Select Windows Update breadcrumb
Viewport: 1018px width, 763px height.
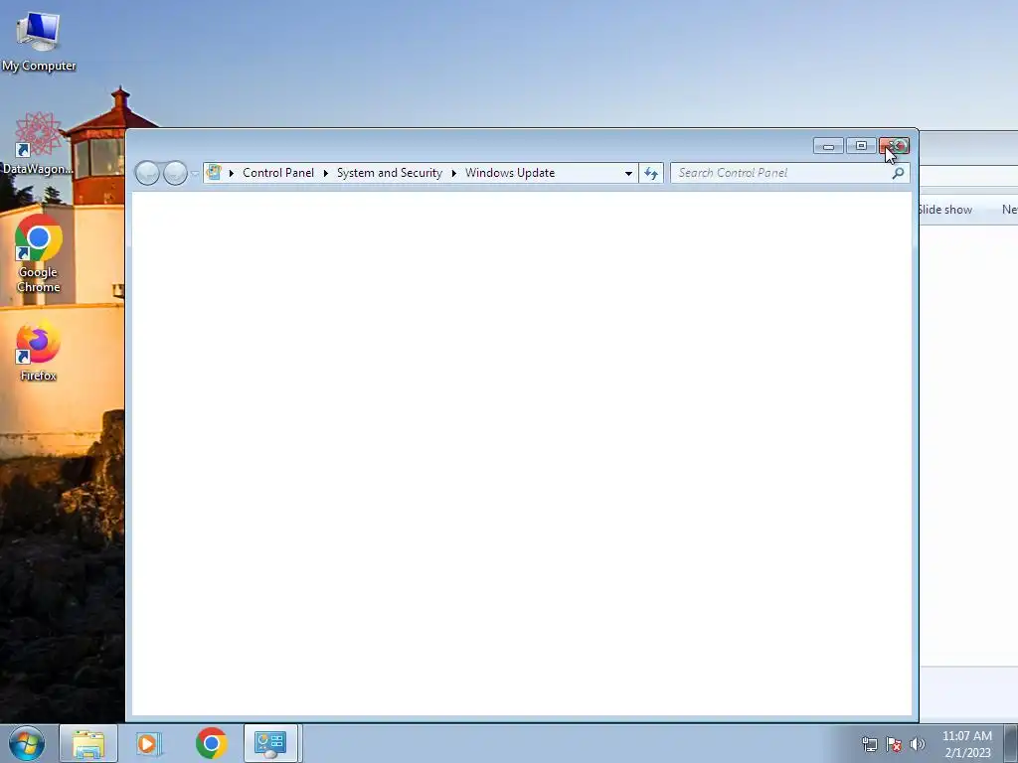[510, 173]
